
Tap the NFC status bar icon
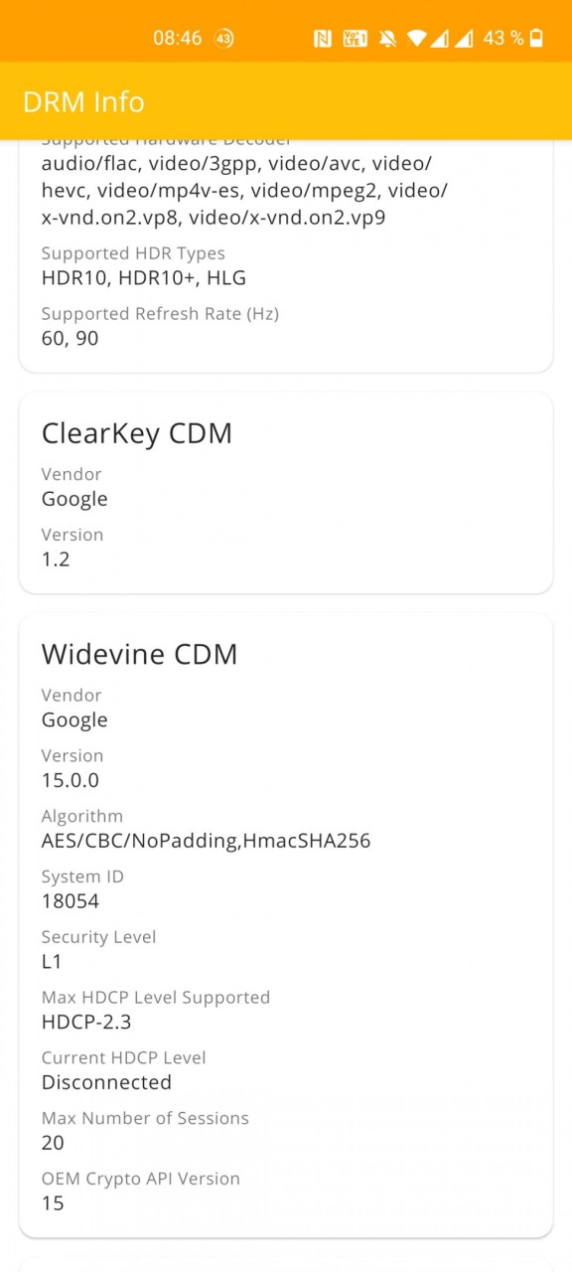click(x=322, y=39)
